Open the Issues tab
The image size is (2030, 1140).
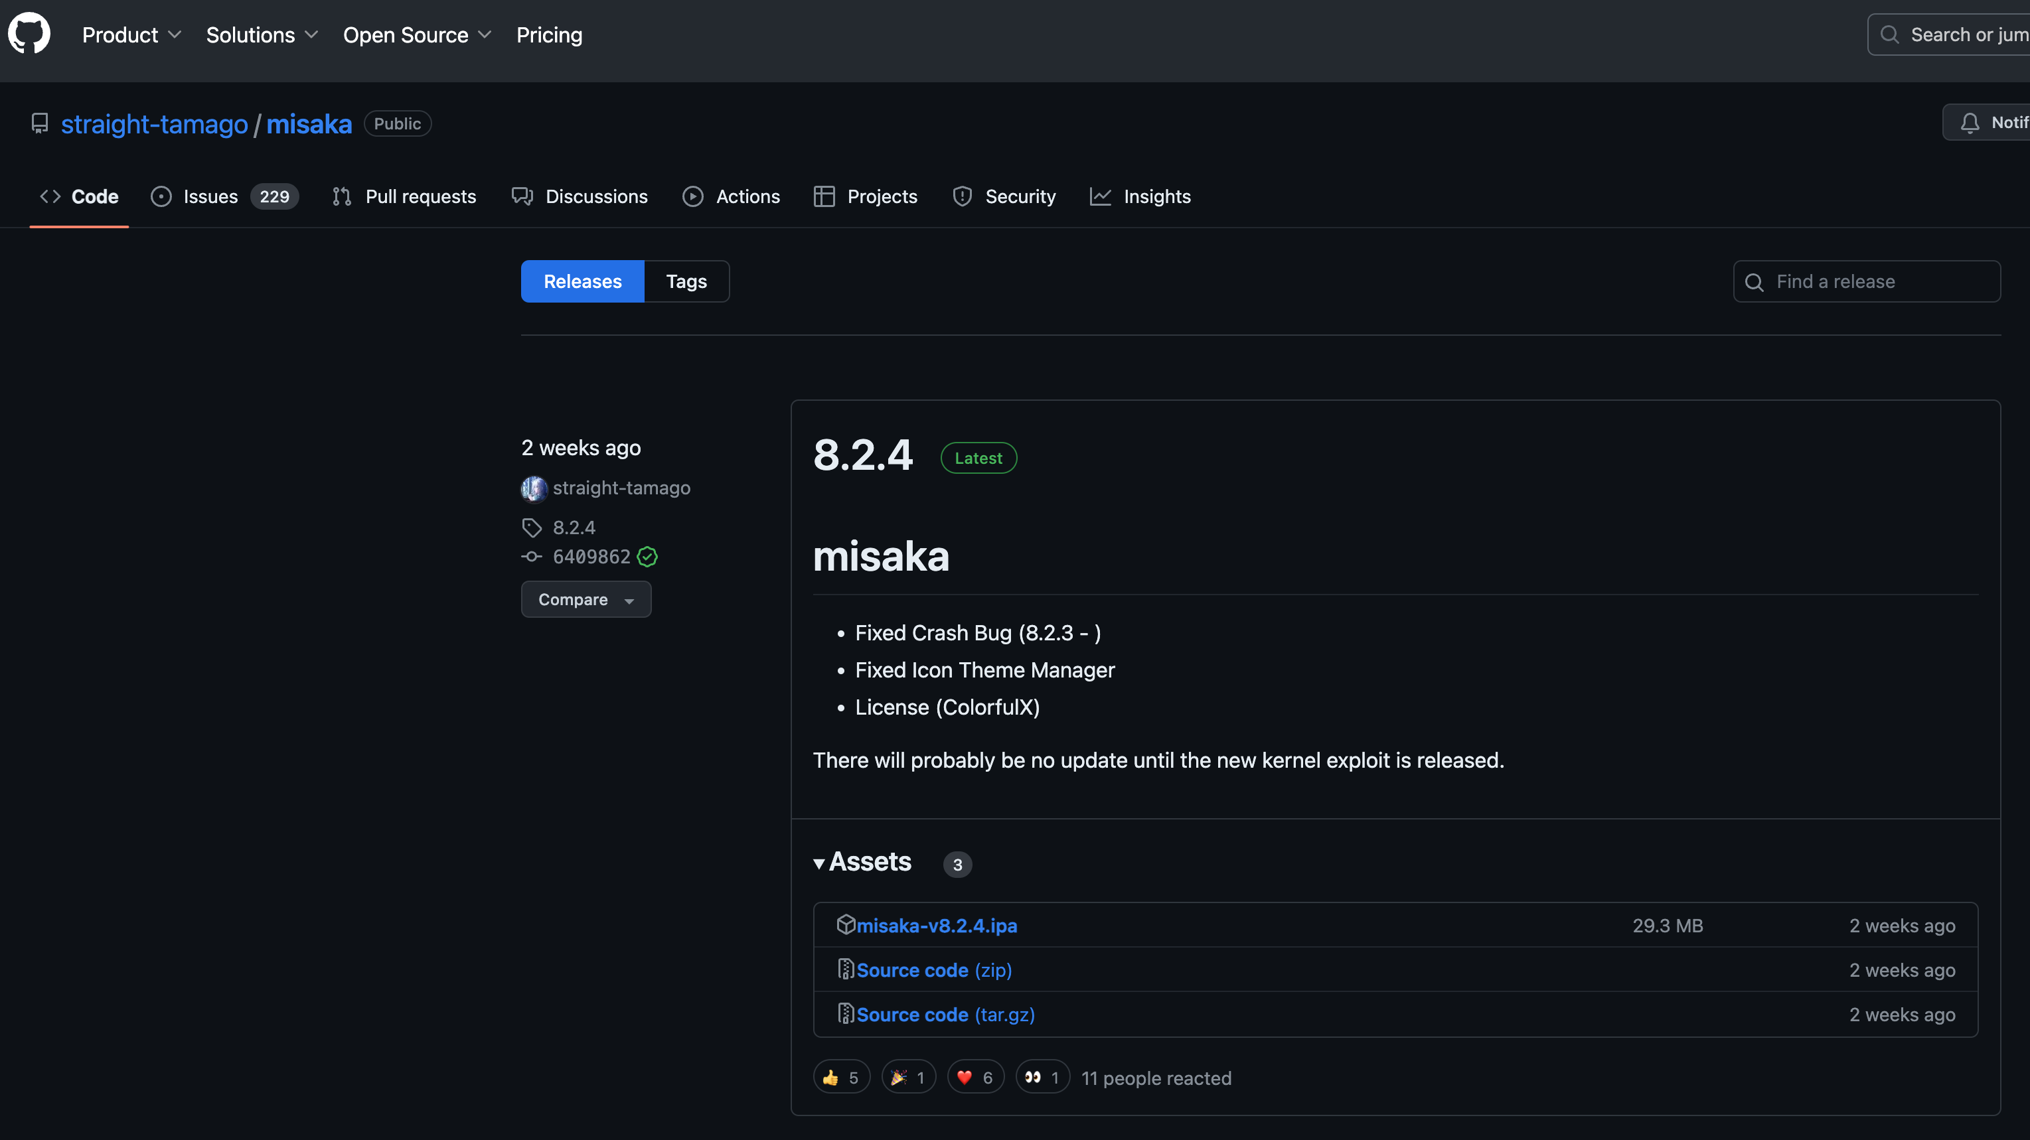click(210, 196)
